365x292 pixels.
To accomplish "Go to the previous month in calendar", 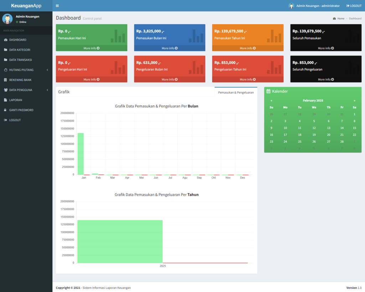I will [271, 101].
